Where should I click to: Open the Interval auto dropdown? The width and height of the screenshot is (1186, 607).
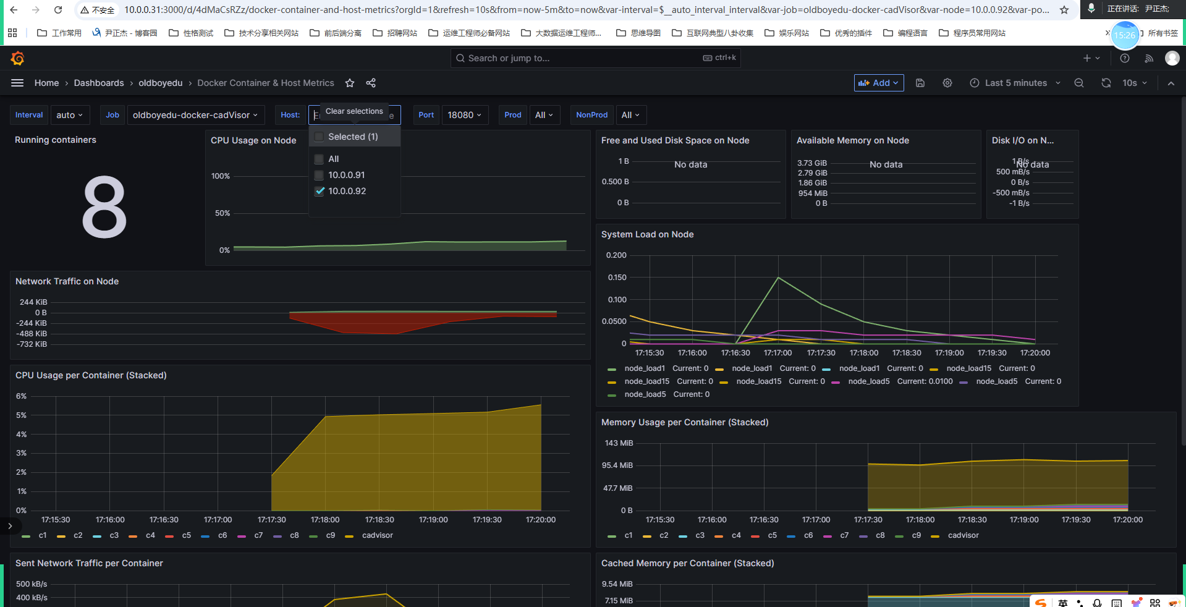pos(70,115)
